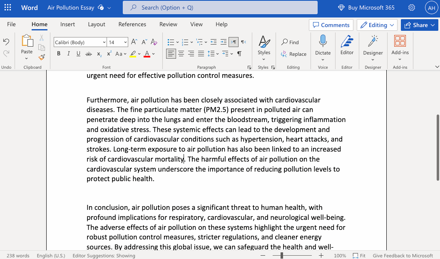Viewport: 440px width, 259px height.
Task: Click the search box
Action: click(220, 7)
